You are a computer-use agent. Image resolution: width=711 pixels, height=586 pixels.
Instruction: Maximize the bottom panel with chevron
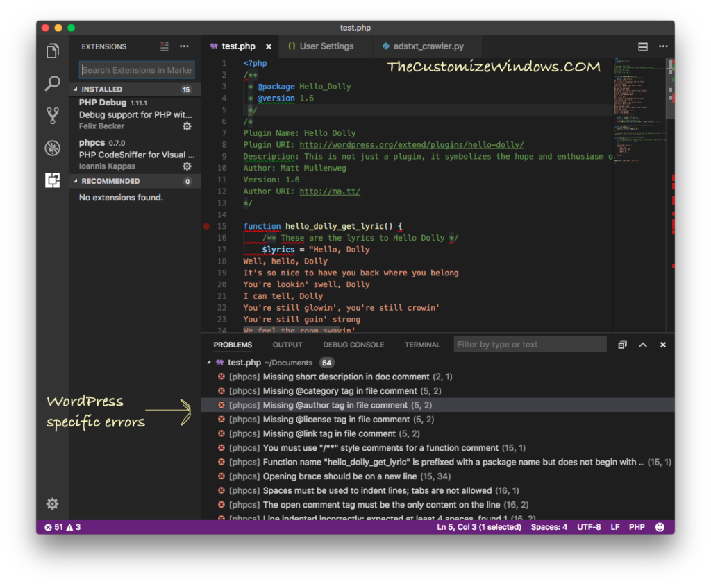[642, 345]
